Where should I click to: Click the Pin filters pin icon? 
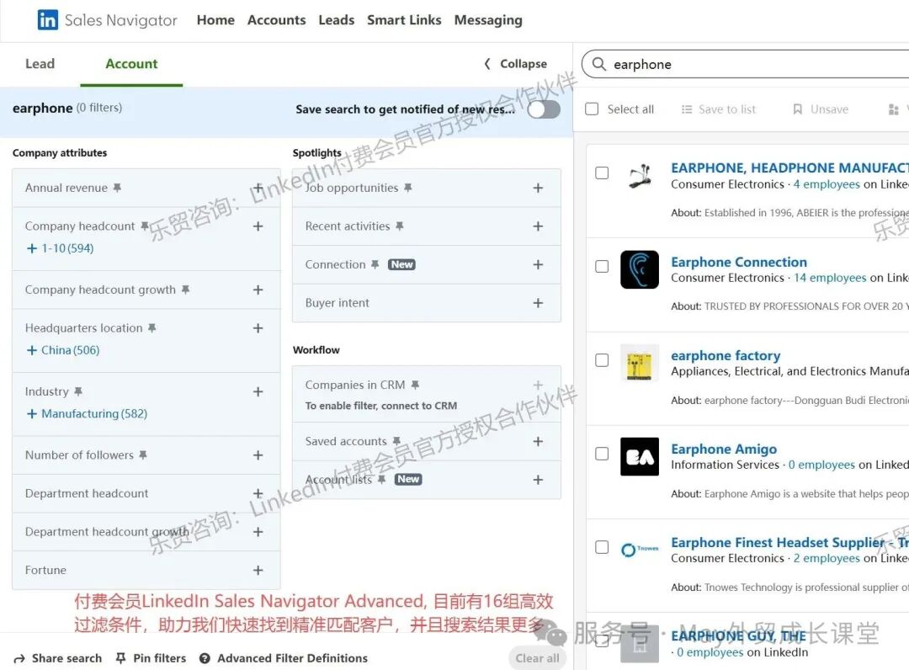click(120, 658)
